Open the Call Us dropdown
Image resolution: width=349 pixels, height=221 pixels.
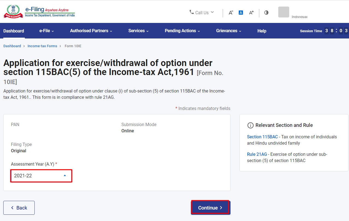(x=202, y=12)
